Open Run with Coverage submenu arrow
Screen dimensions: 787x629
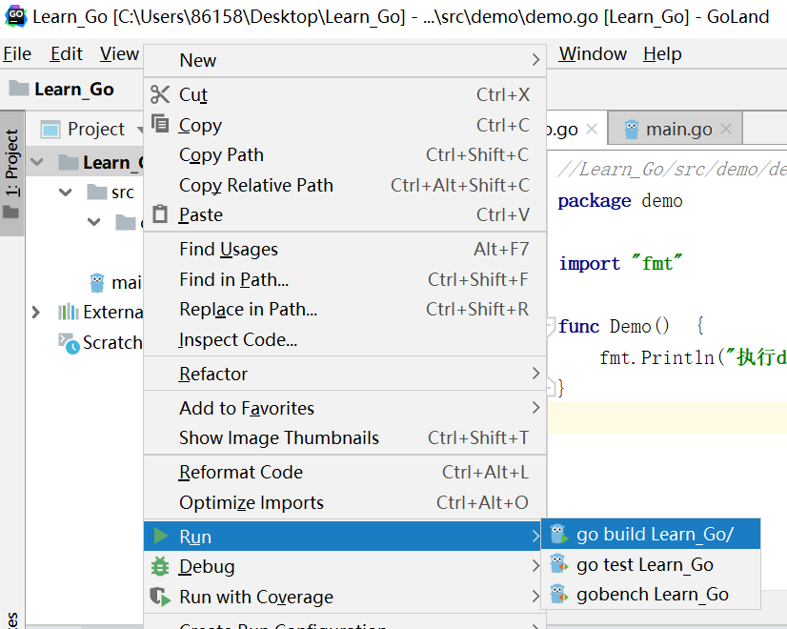point(535,596)
